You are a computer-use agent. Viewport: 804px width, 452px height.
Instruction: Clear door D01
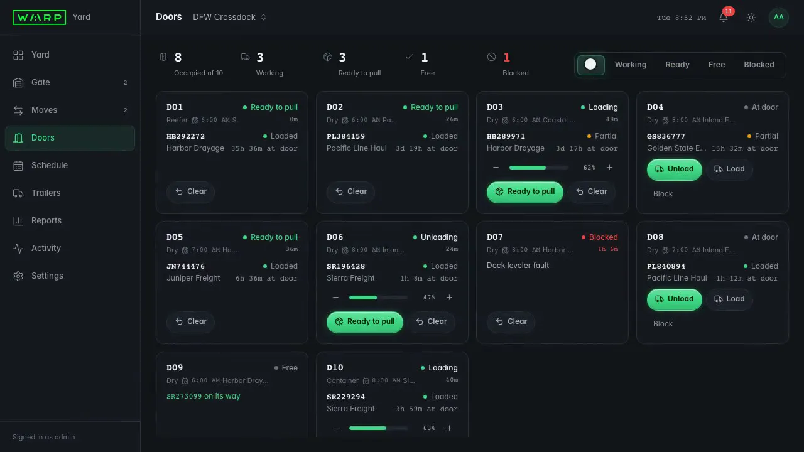(191, 192)
